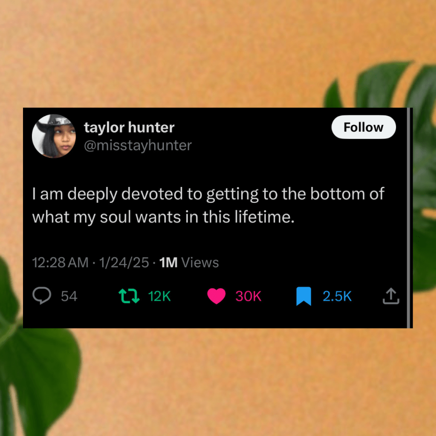The height and width of the screenshot is (436, 436).
Task: Click the 12:28 AM timestamp
Action: tap(60, 262)
